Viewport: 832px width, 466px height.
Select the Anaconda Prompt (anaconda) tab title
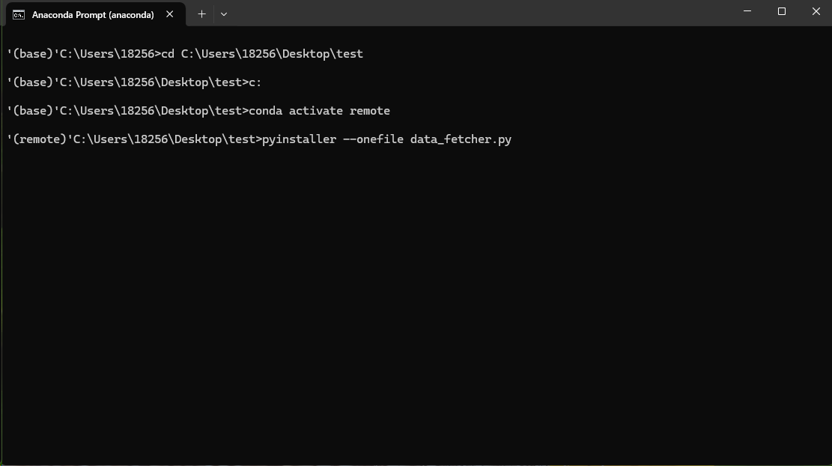[x=93, y=14]
